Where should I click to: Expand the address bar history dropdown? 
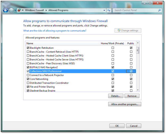coord(104,10)
